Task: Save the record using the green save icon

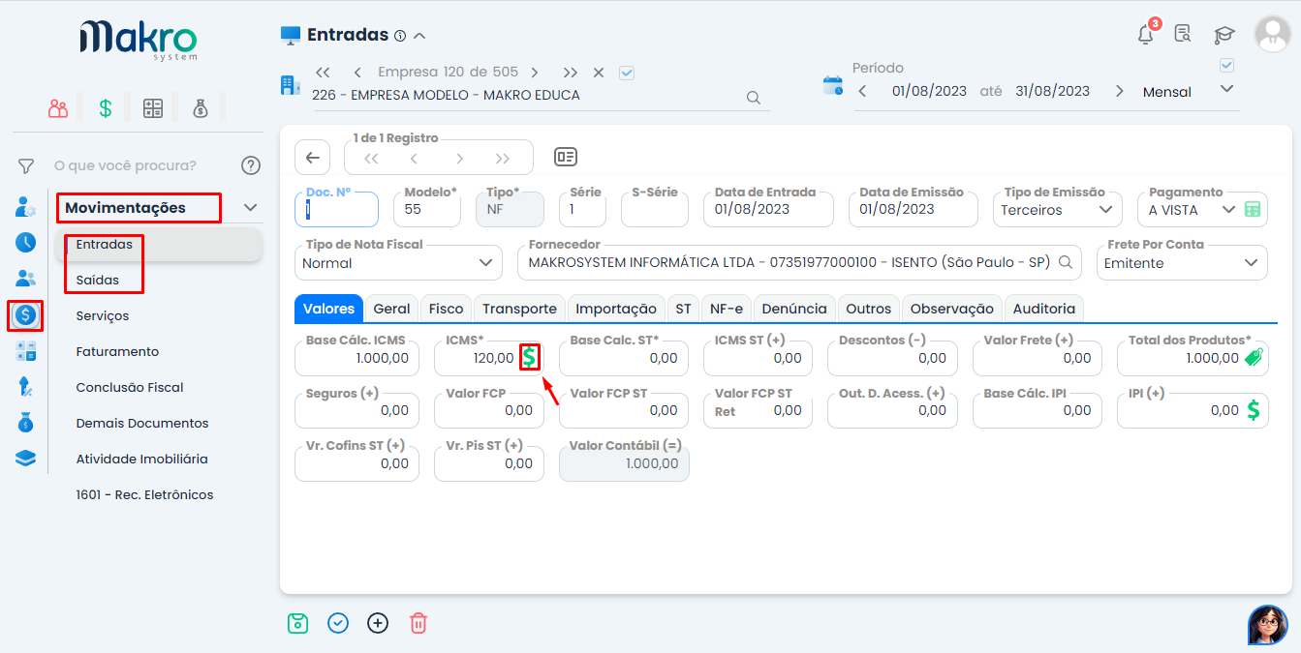Action: click(297, 623)
